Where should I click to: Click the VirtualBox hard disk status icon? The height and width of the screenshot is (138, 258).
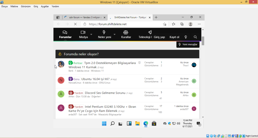[208, 136]
